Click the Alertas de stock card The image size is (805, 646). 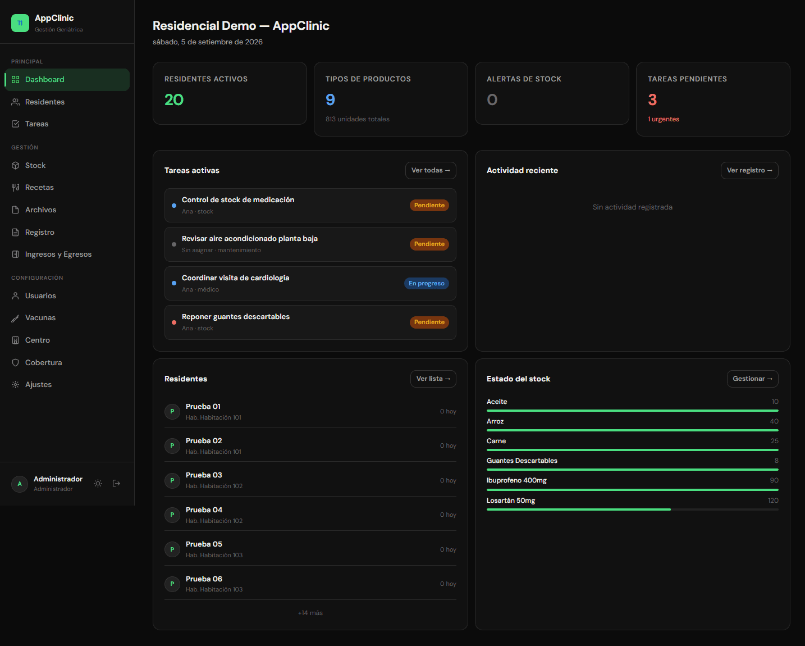coord(552,93)
